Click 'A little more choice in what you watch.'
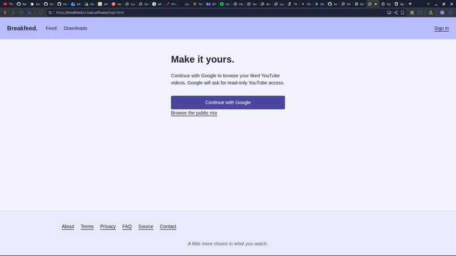 pyautogui.click(x=227, y=244)
